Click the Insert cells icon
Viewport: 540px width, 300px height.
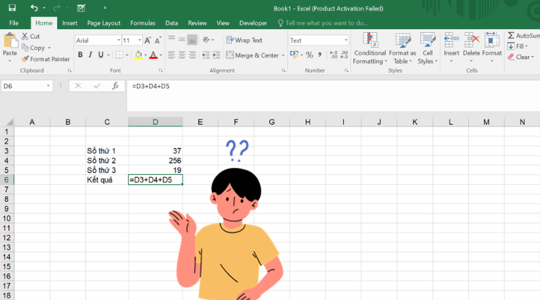pos(451,40)
